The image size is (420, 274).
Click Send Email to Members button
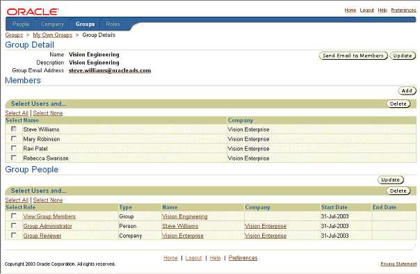pyautogui.click(x=353, y=56)
